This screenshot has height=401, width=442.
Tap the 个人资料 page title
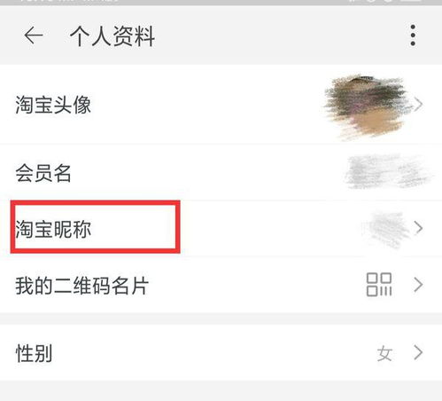point(112,36)
